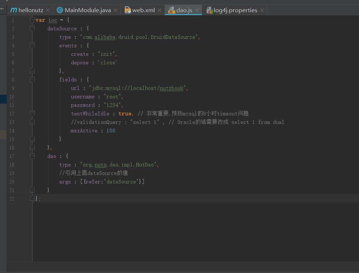Image resolution: width=359 pixels, height=273 pixels.
Task: Click the fold end marker at line 13
Action: 32,122
